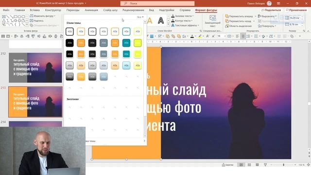Focus the Поиск search box

click(157, 3)
